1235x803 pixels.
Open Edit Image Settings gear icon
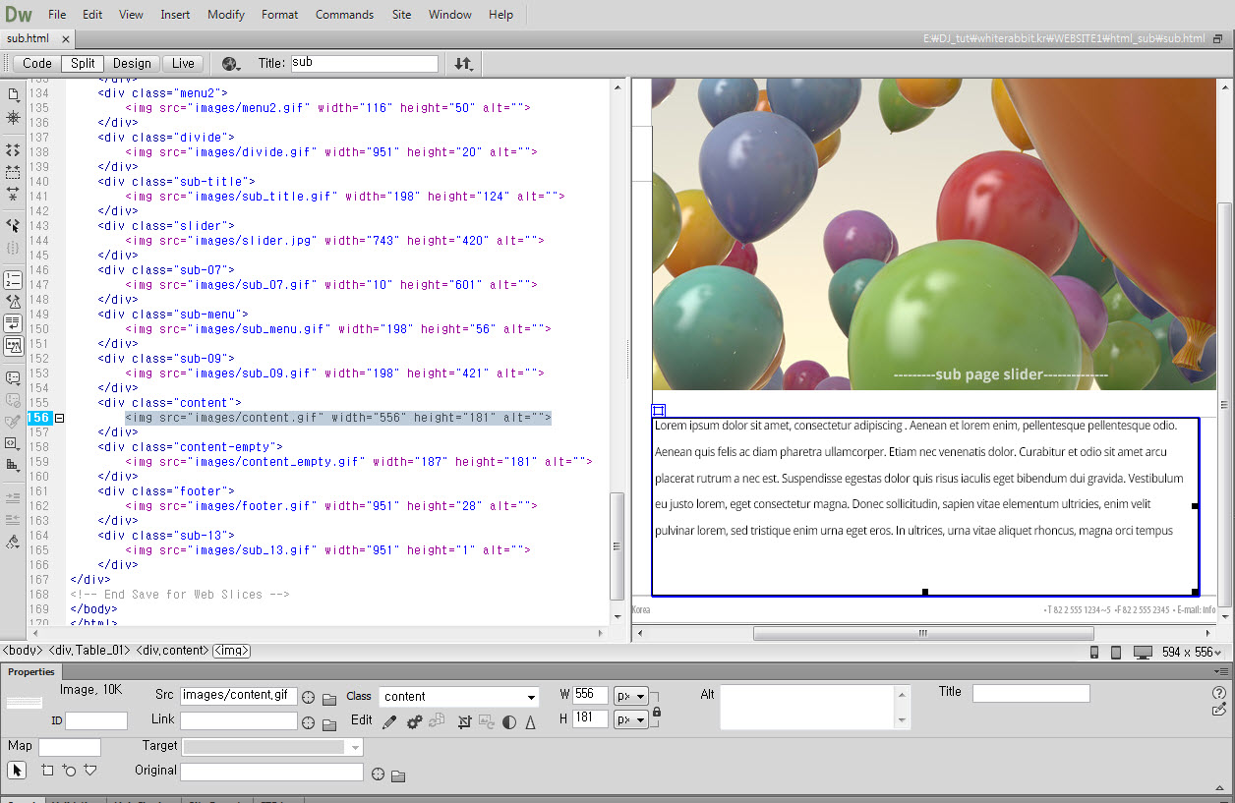click(x=414, y=722)
